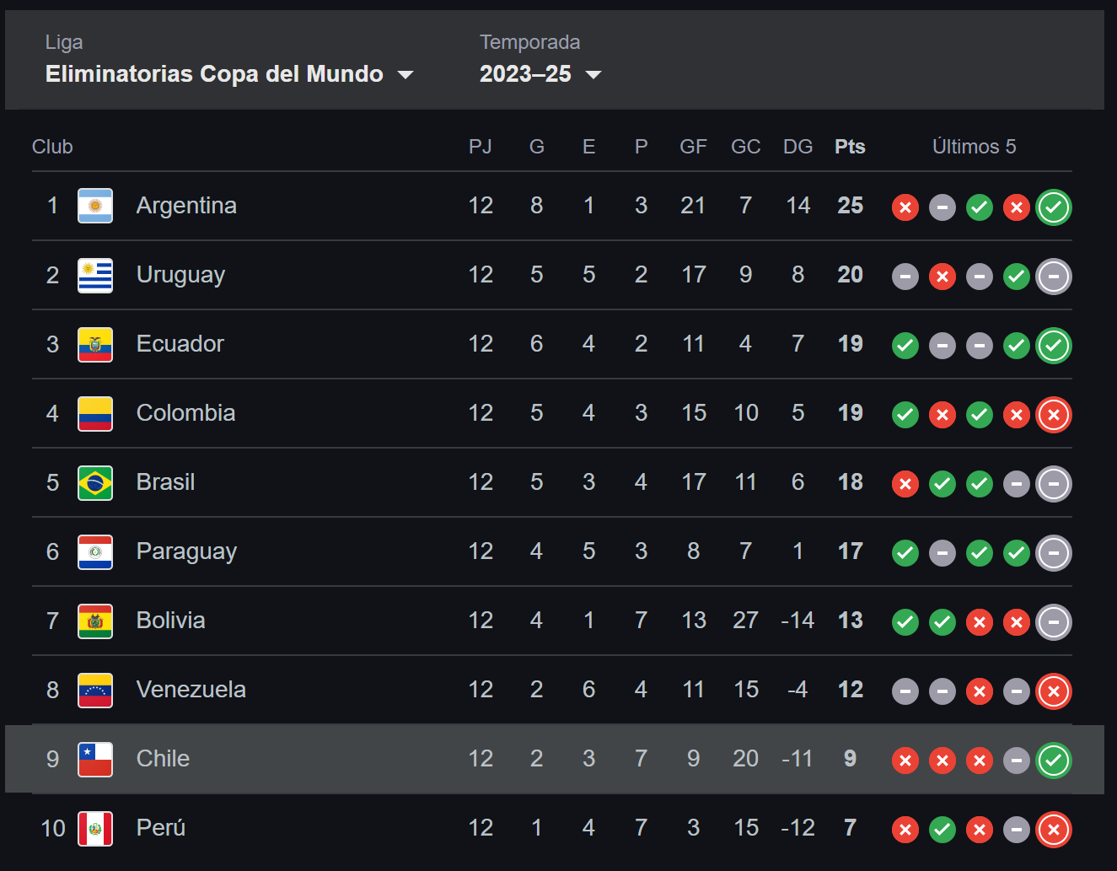Click the Uruguay flag icon
The height and width of the screenshot is (871, 1117).
point(95,275)
